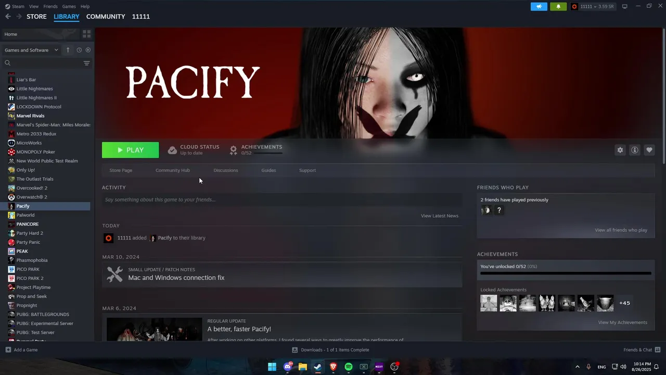
Task: Open the Pacify game info icon
Action: (x=635, y=150)
